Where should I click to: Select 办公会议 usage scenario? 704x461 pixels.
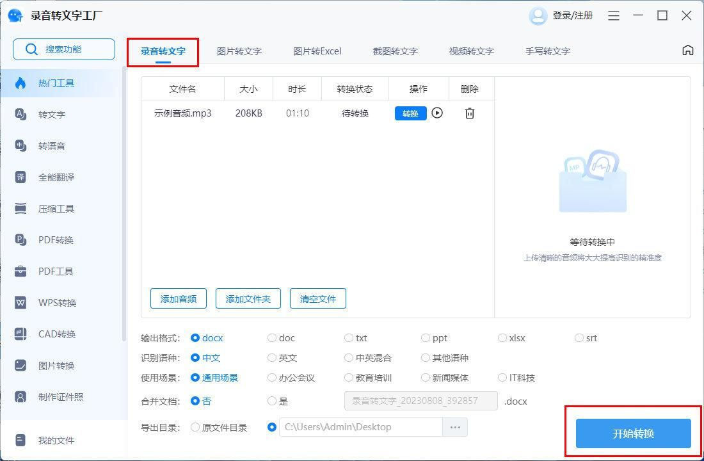click(x=291, y=377)
